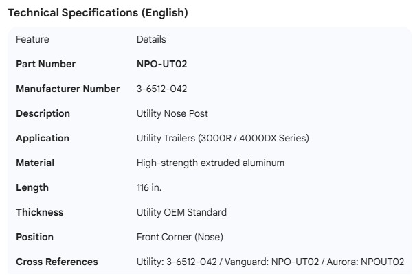Select the Feature column header
Image resolution: width=415 pixels, height=276 pixels.
pos(32,40)
